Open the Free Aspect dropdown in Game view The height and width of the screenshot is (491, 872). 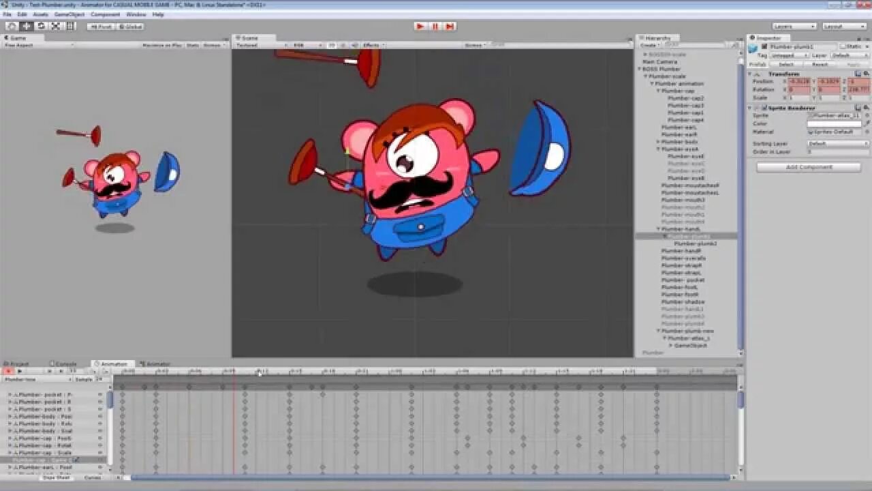(x=39, y=45)
